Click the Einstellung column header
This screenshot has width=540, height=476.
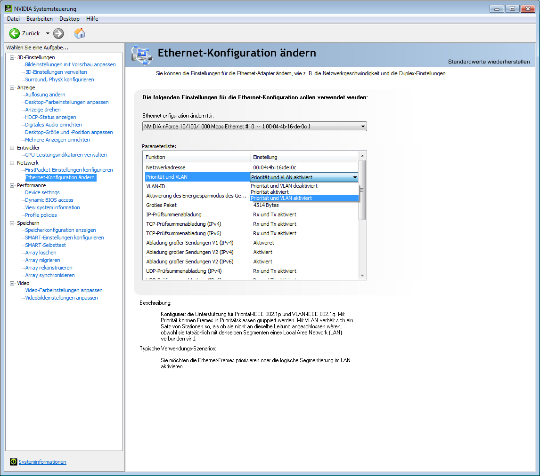[304, 157]
